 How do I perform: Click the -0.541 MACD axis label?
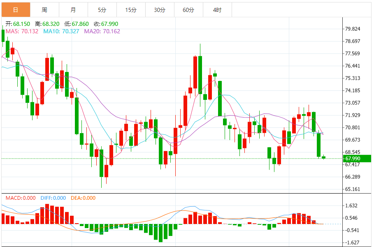point(351,230)
